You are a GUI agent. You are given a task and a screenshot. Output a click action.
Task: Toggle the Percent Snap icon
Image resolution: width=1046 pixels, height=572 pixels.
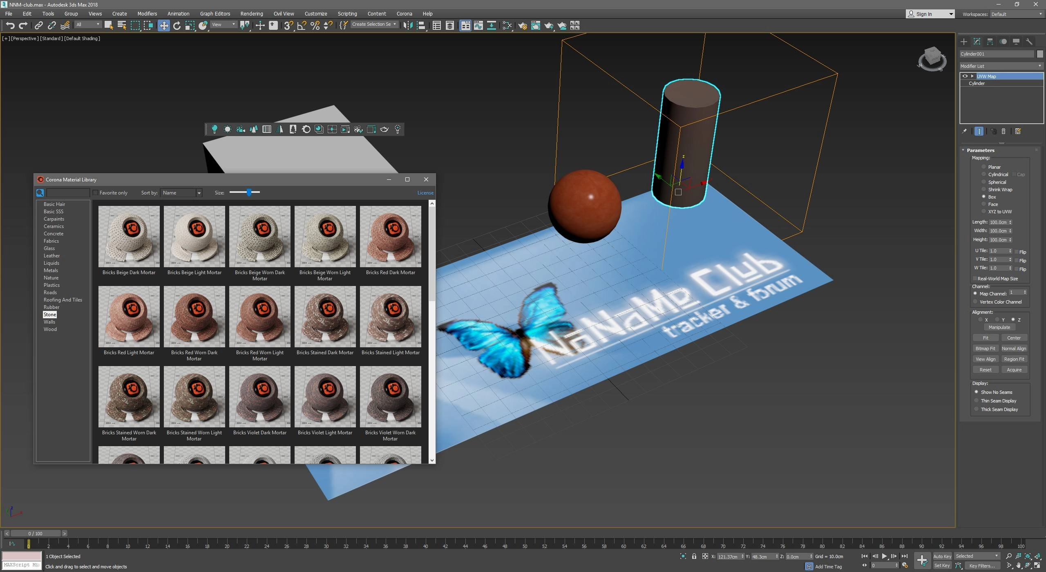[315, 25]
